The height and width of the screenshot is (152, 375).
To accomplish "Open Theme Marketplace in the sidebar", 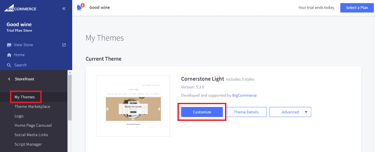I will [32, 107].
